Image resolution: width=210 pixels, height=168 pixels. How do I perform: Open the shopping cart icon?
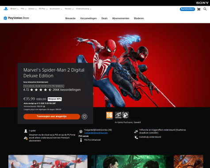click(x=199, y=9)
